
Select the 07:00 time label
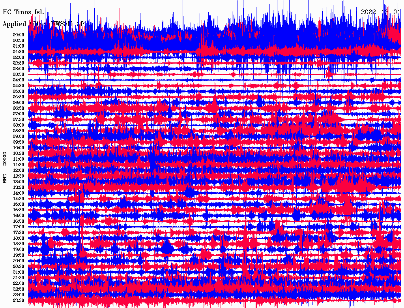[x=19, y=114]
